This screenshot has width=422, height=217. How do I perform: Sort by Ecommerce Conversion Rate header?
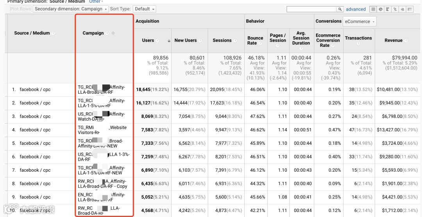coord(328,40)
